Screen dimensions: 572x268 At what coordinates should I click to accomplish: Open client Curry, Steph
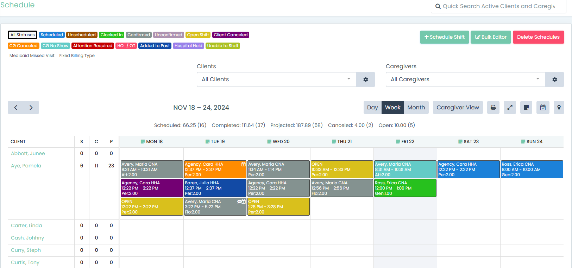pyautogui.click(x=26, y=250)
